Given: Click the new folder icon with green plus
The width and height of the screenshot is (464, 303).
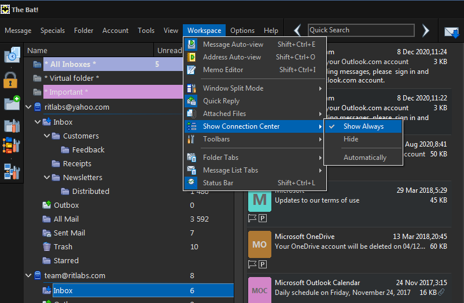Looking at the screenshot, I should (12, 103).
